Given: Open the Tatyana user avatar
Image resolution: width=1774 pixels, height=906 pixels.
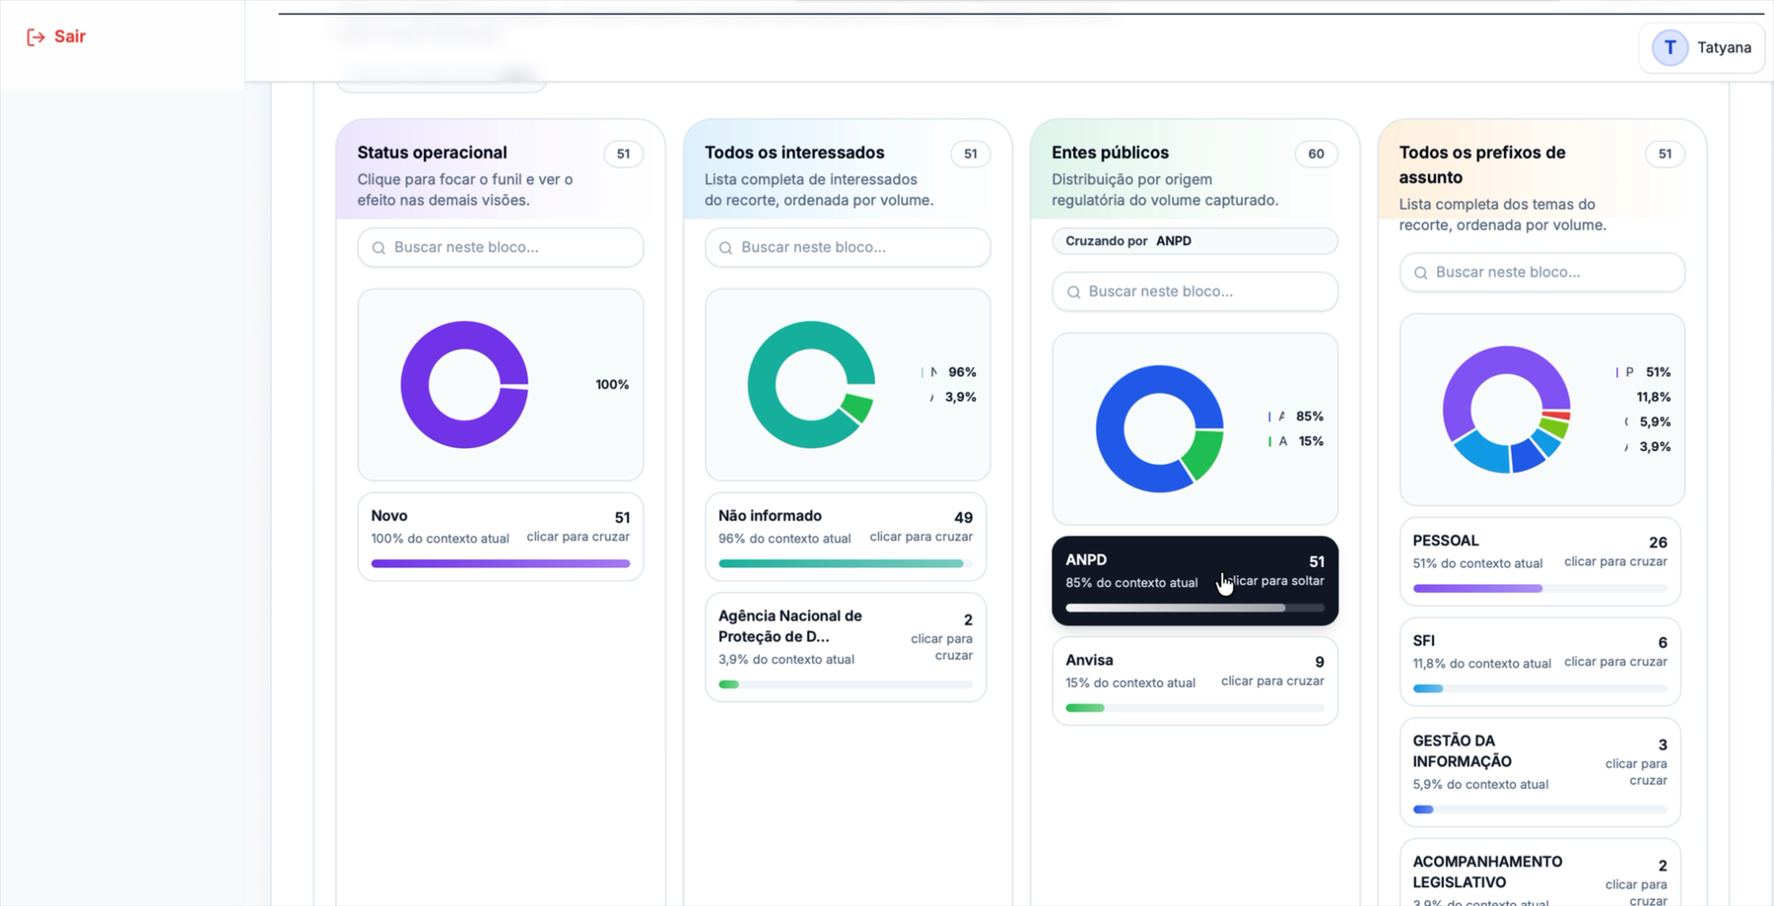Looking at the screenshot, I should pos(1670,47).
